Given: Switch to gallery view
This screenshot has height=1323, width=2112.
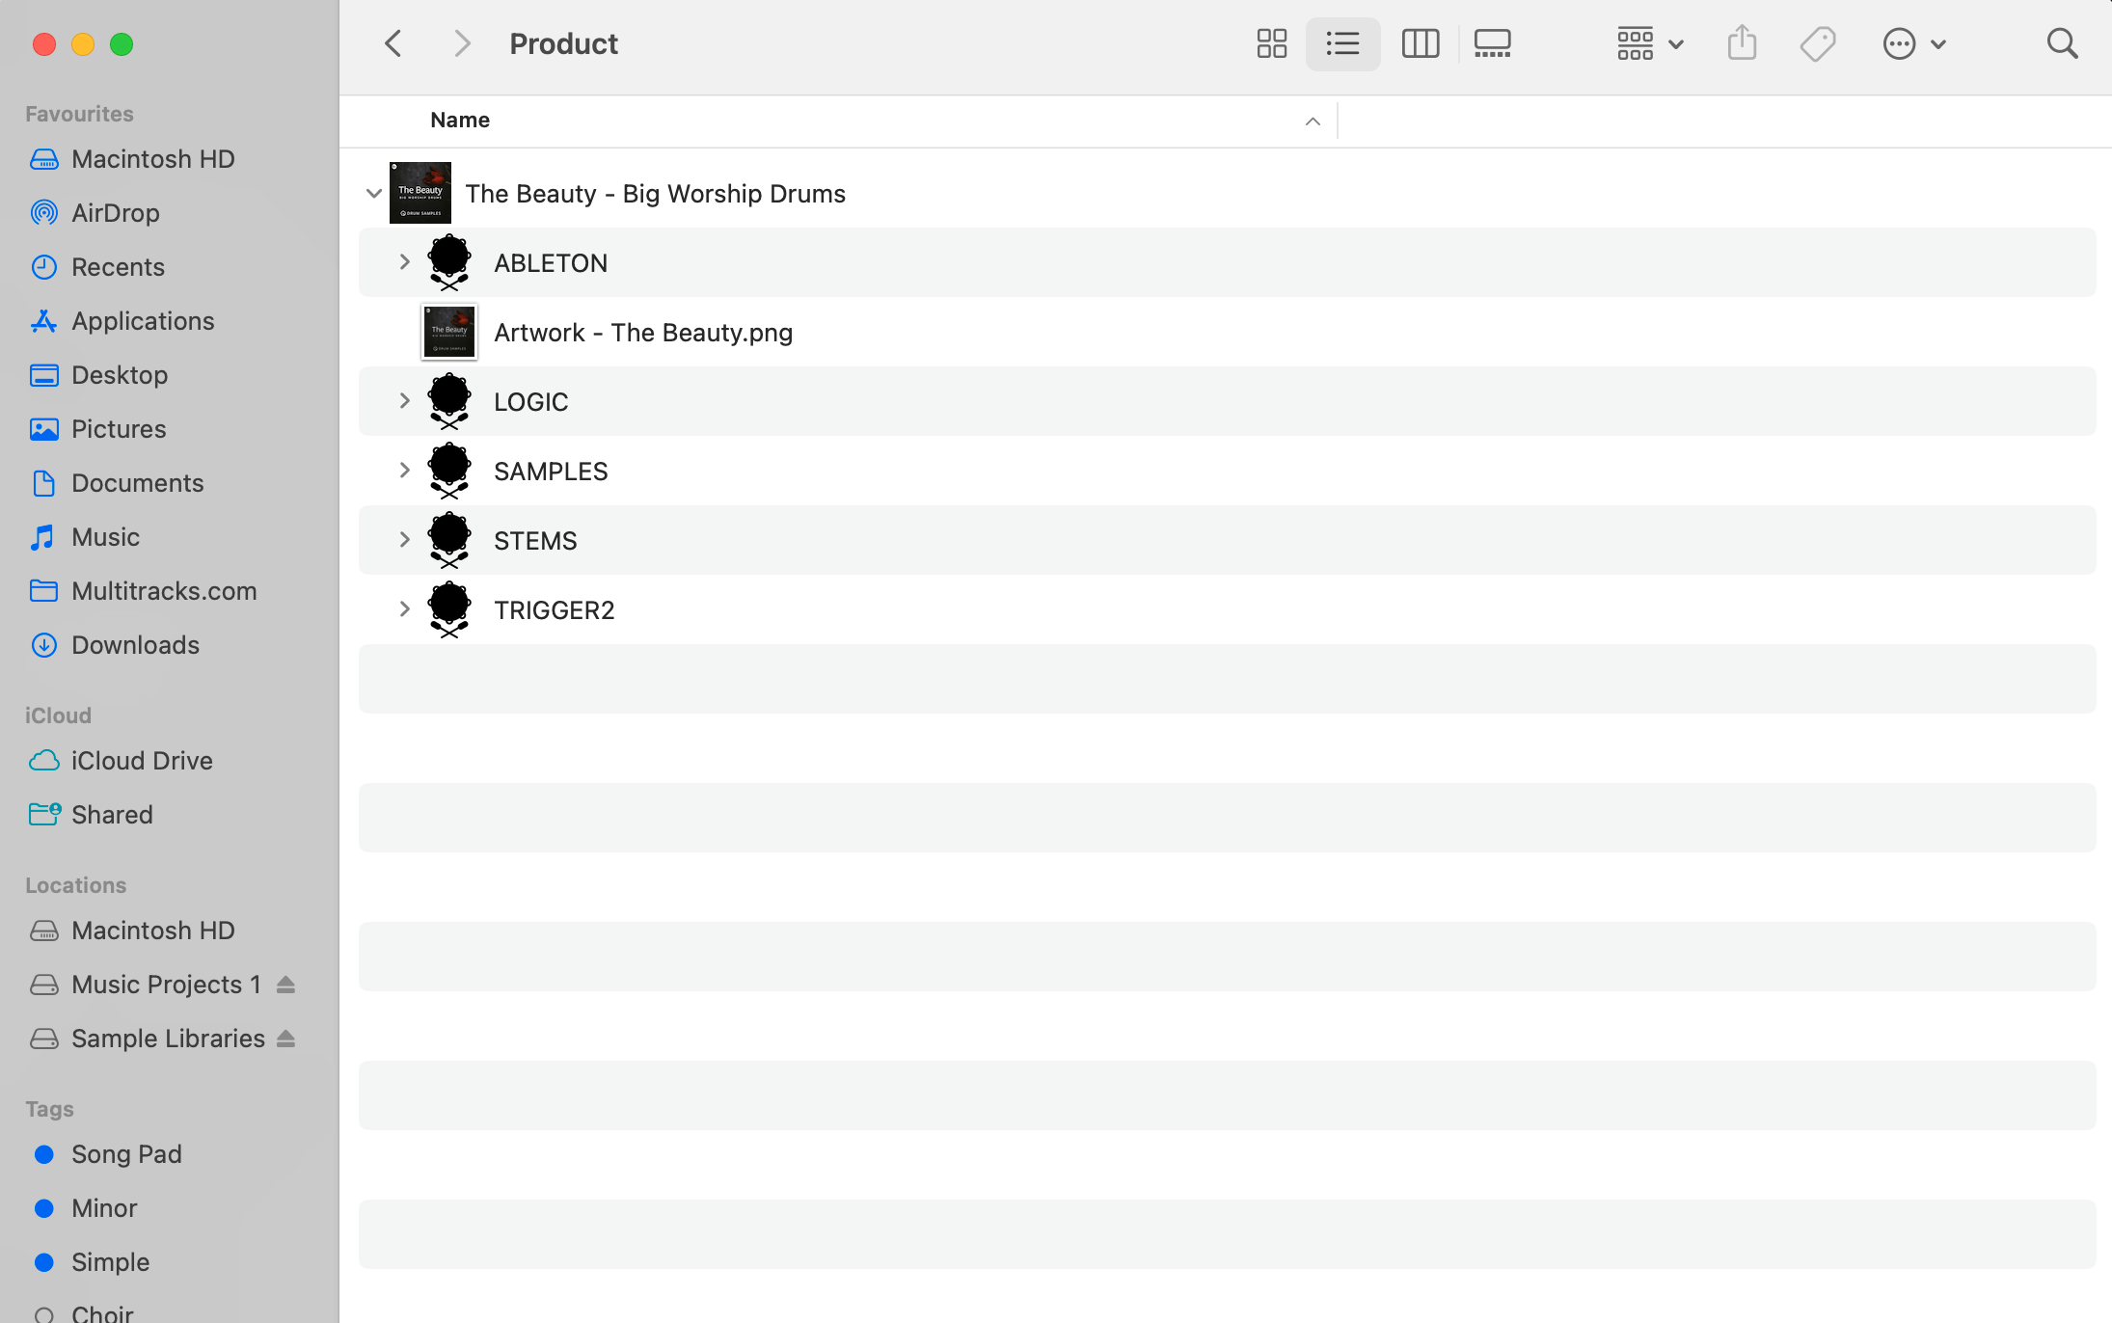Looking at the screenshot, I should click(x=1492, y=43).
